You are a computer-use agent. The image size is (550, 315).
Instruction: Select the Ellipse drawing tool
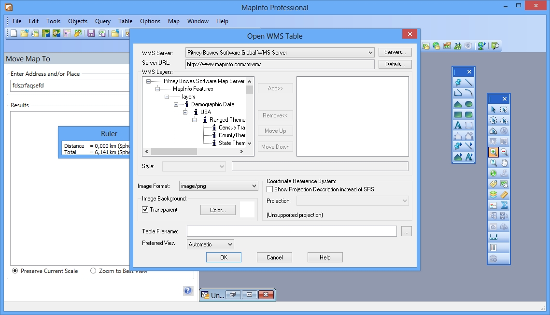tap(468, 104)
